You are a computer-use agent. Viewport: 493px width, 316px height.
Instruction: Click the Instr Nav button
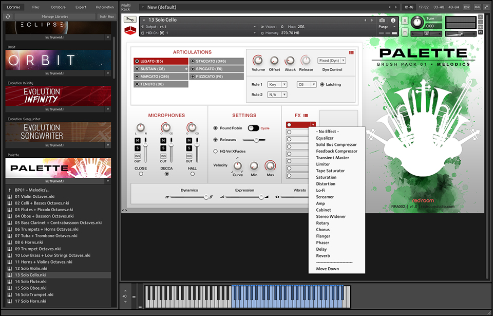107,16
